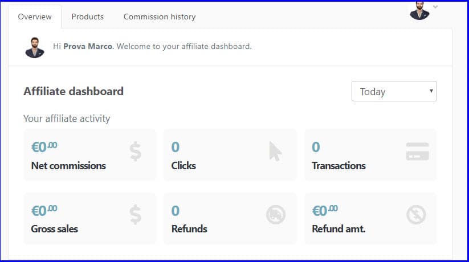The height and width of the screenshot is (262, 469).
Task: Click the arrow of the Today select box
Action: (x=431, y=91)
